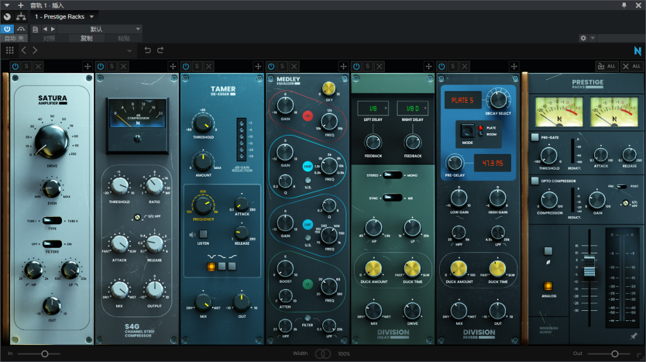The image size is (646, 362).
Task: Solo the Medley Equalizer module
Action: pos(283,66)
